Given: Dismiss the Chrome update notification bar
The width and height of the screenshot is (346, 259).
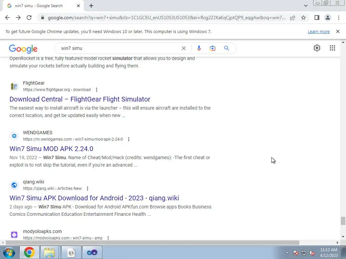Looking at the screenshot, I should point(338,31).
